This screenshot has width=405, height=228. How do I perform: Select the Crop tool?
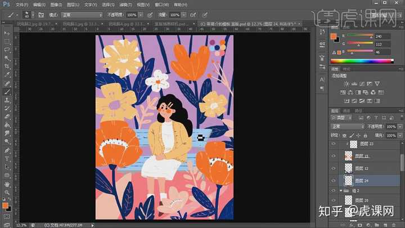(7, 66)
